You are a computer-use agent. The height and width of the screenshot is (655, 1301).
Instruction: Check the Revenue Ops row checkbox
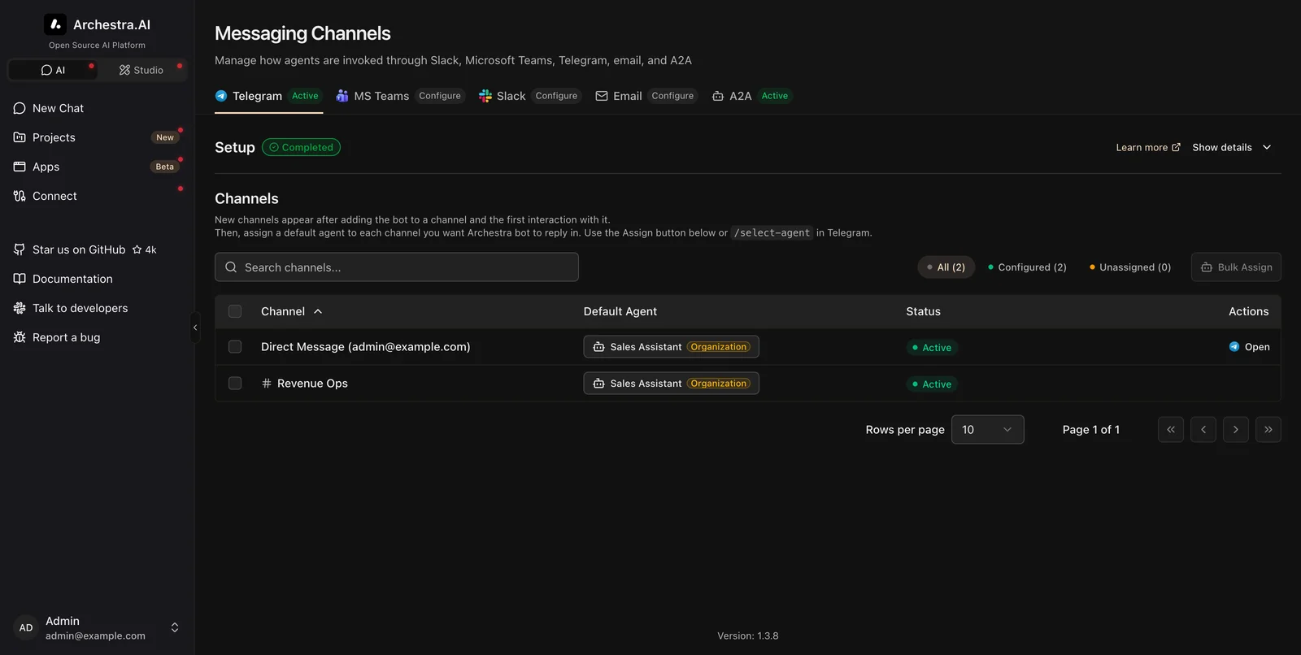235,384
